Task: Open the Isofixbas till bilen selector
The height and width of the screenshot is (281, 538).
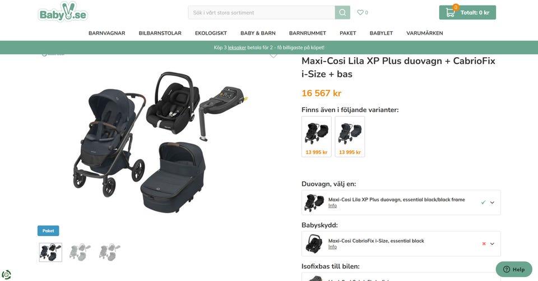Action: click(x=401, y=277)
